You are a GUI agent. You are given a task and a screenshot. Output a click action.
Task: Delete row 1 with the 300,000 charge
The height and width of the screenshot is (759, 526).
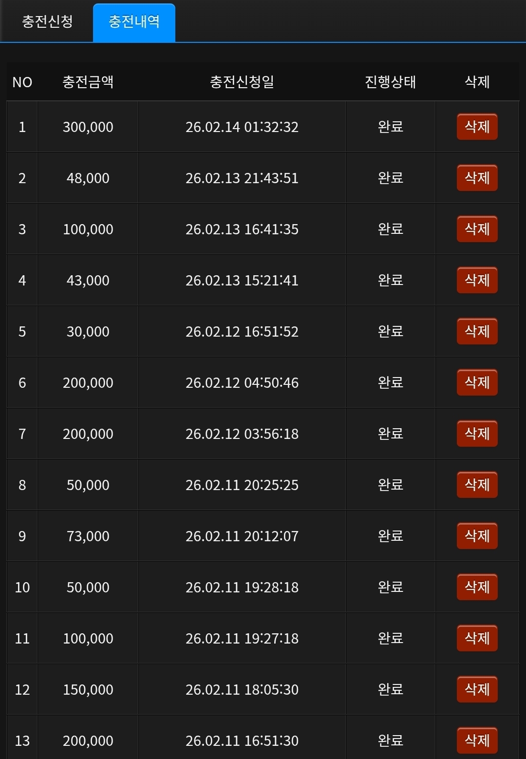point(477,127)
